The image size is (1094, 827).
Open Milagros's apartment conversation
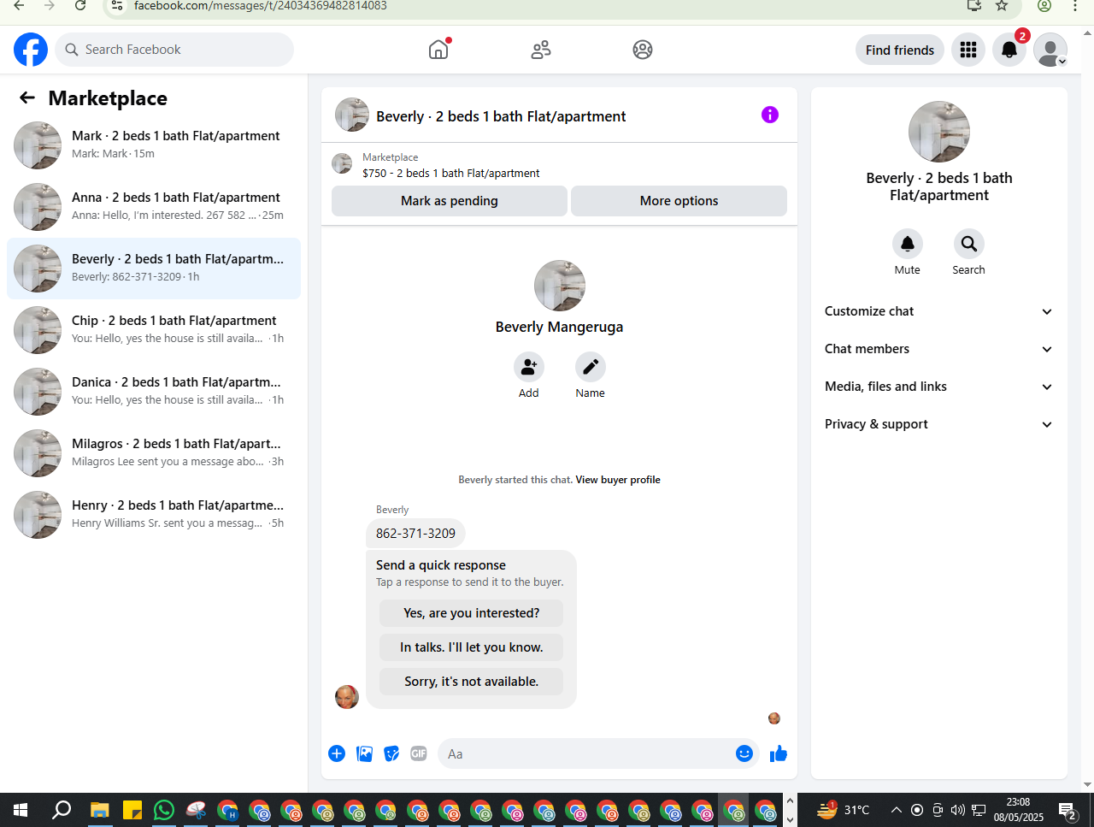click(154, 453)
